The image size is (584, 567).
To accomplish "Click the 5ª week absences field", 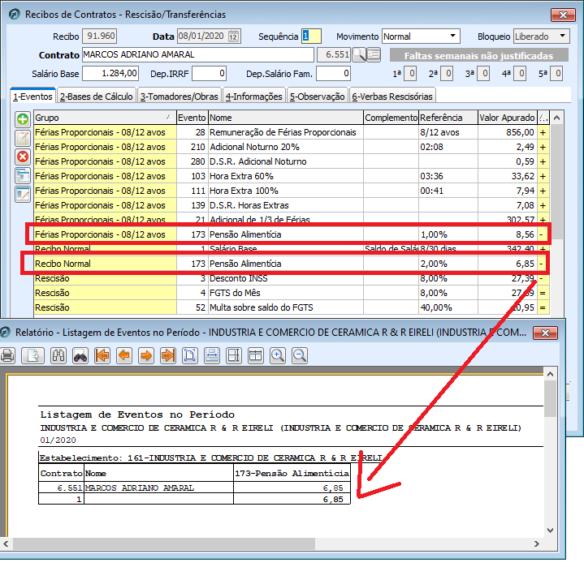I will 556,73.
